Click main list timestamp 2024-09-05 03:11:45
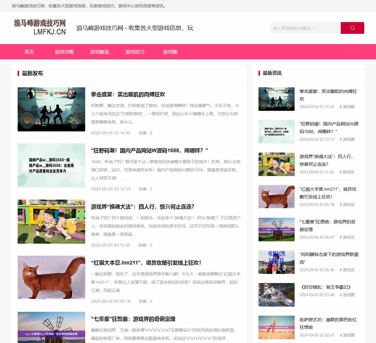The image size is (376, 343). pyautogui.click(x=110, y=245)
